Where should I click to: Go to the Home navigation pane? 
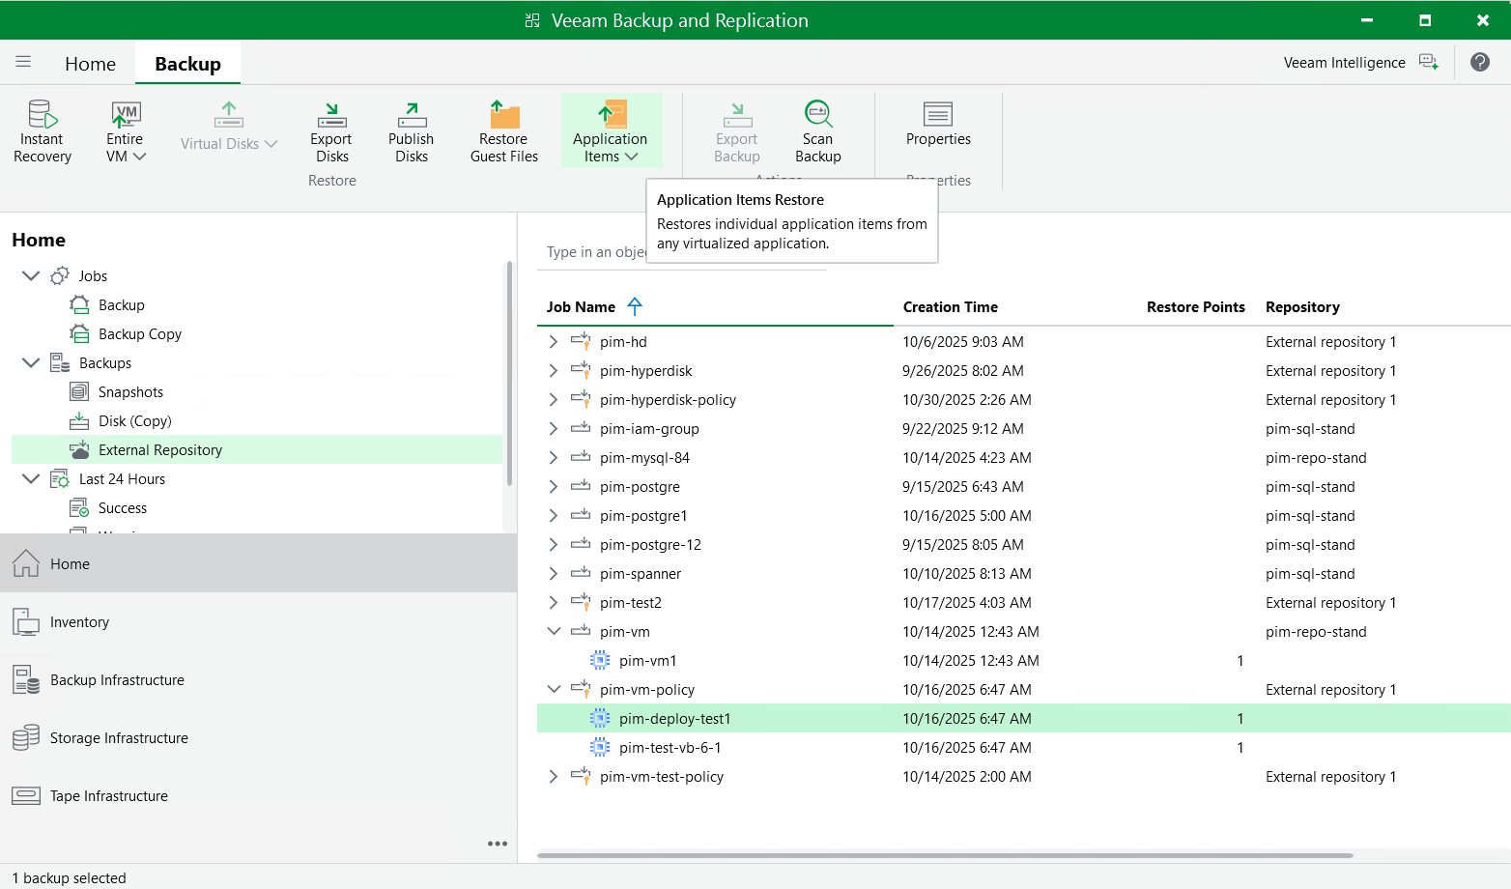258,563
